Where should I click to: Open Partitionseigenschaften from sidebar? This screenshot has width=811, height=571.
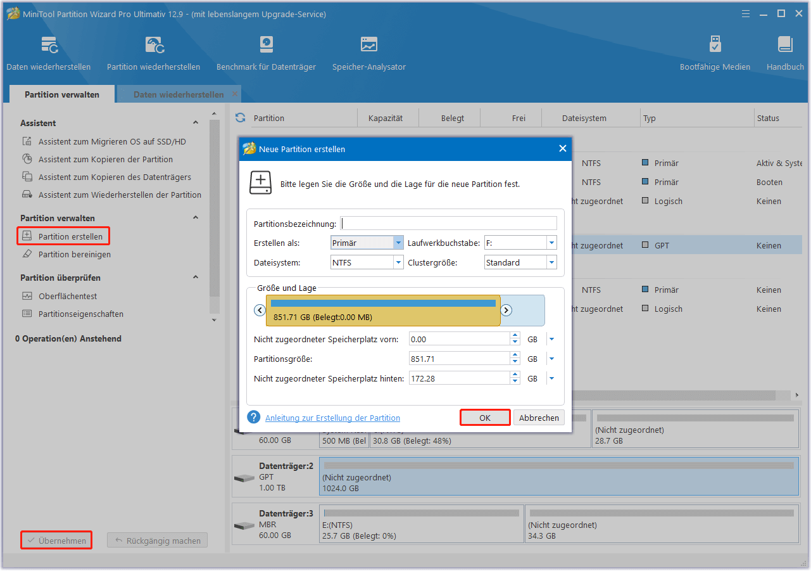73,314
